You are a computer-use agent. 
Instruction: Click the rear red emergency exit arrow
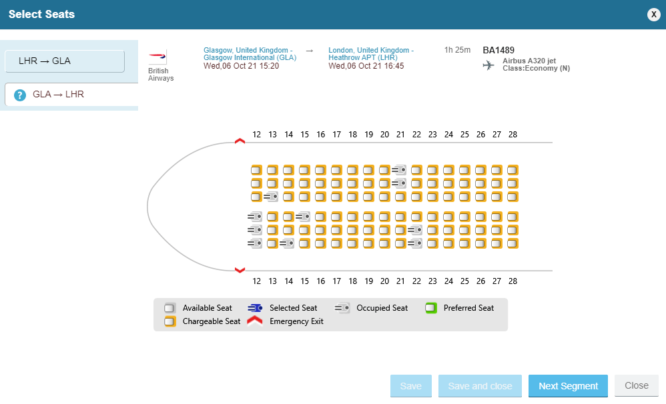(x=240, y=271)
